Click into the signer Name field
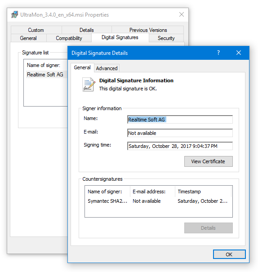Viewport: 258px width, 272px height. (180, 120)
